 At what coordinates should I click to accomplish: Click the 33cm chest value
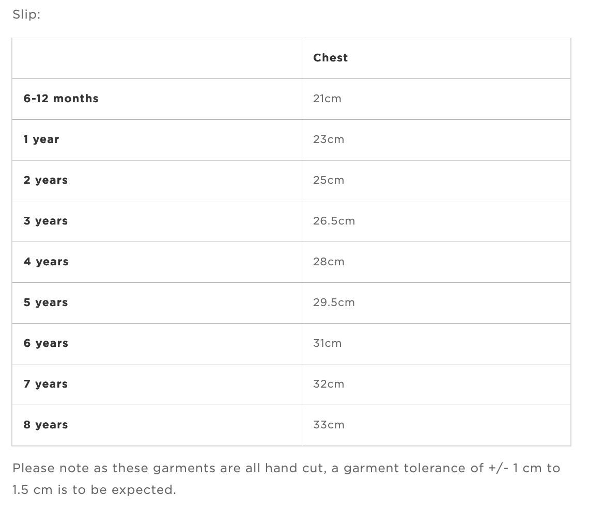(329, 425)
